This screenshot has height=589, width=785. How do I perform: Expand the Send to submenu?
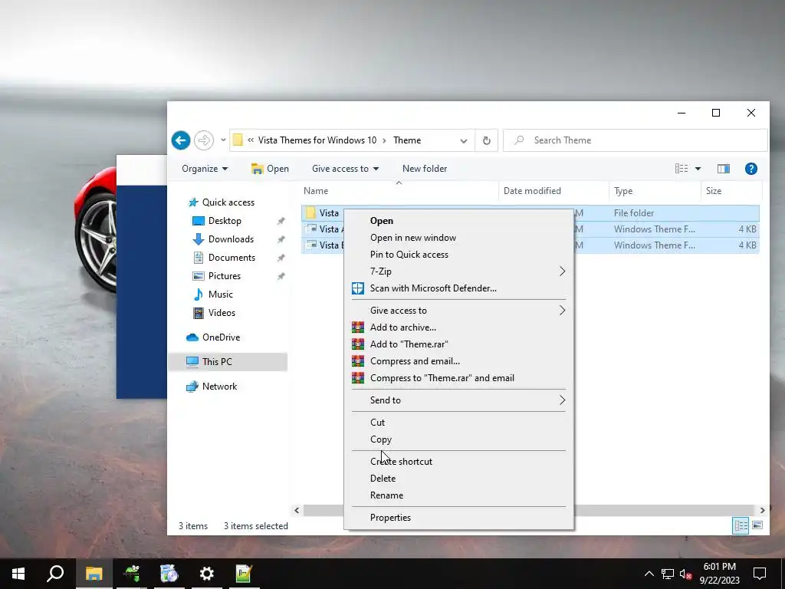(458, 400)
